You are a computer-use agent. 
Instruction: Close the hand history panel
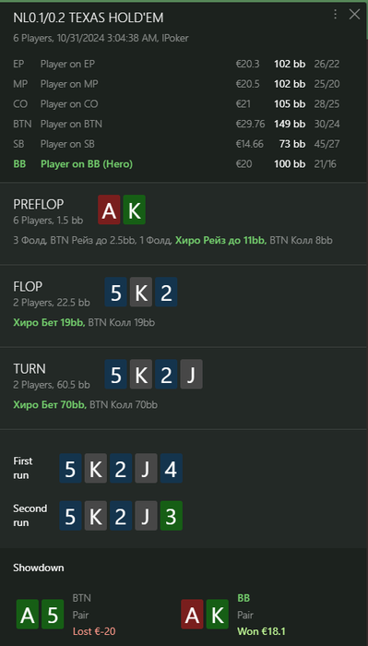(x=354, y=15)
